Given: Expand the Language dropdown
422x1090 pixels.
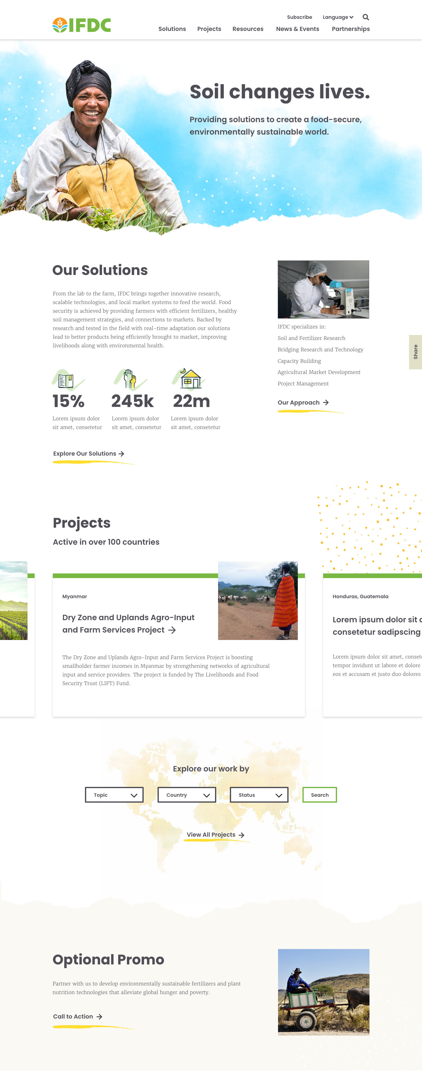Looking at the screenshot, I should click(x=338, y=17).
